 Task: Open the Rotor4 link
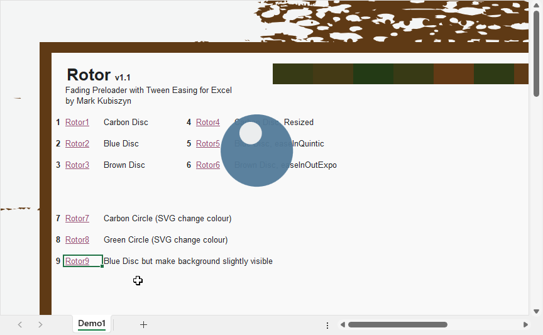[207, 123]
